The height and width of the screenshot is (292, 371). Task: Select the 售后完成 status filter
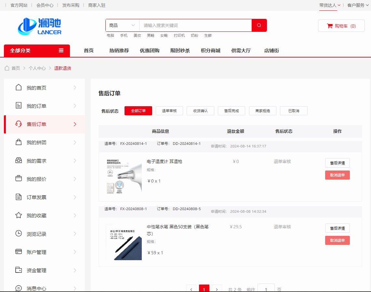[x=232, y=111]
